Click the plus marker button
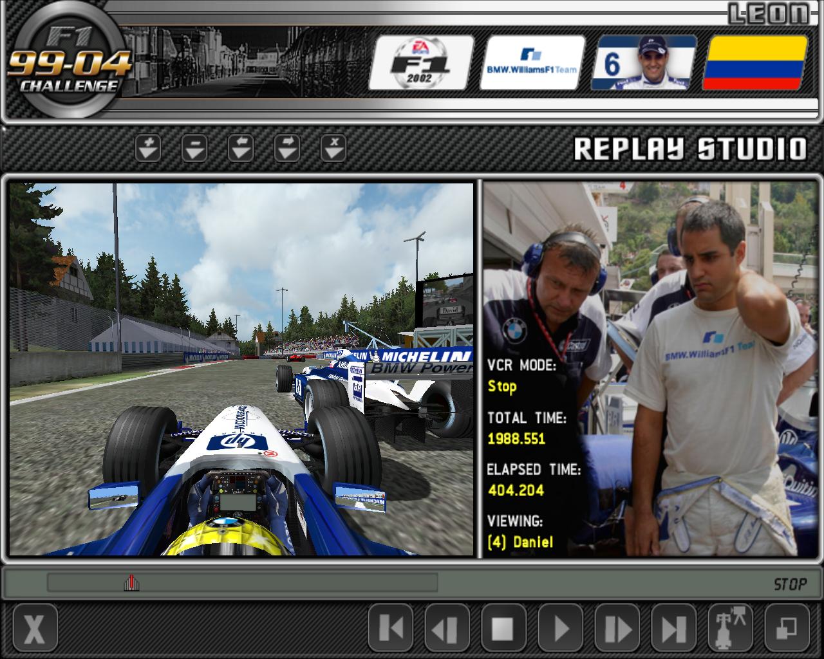The height and width of the screenshot is (659, 824). pos(148,148)
